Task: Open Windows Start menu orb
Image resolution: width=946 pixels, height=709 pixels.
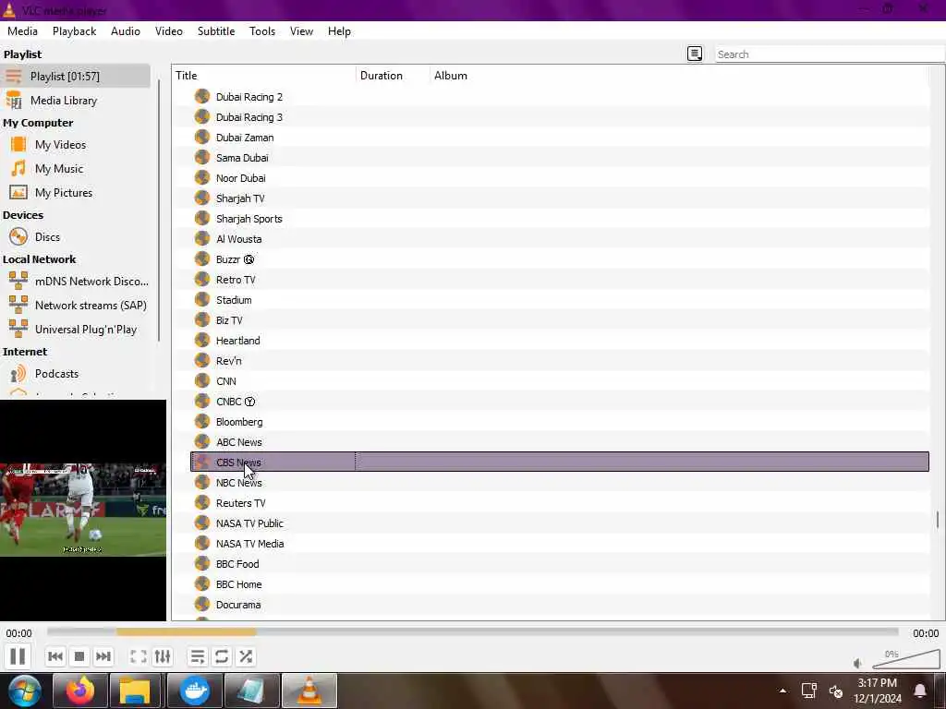Action: pyautogui.click(x=24, y=691)
